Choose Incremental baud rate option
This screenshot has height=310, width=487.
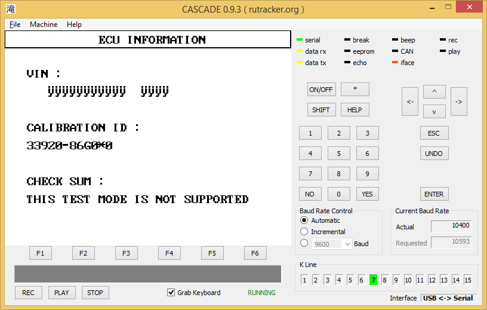[304, 232]
